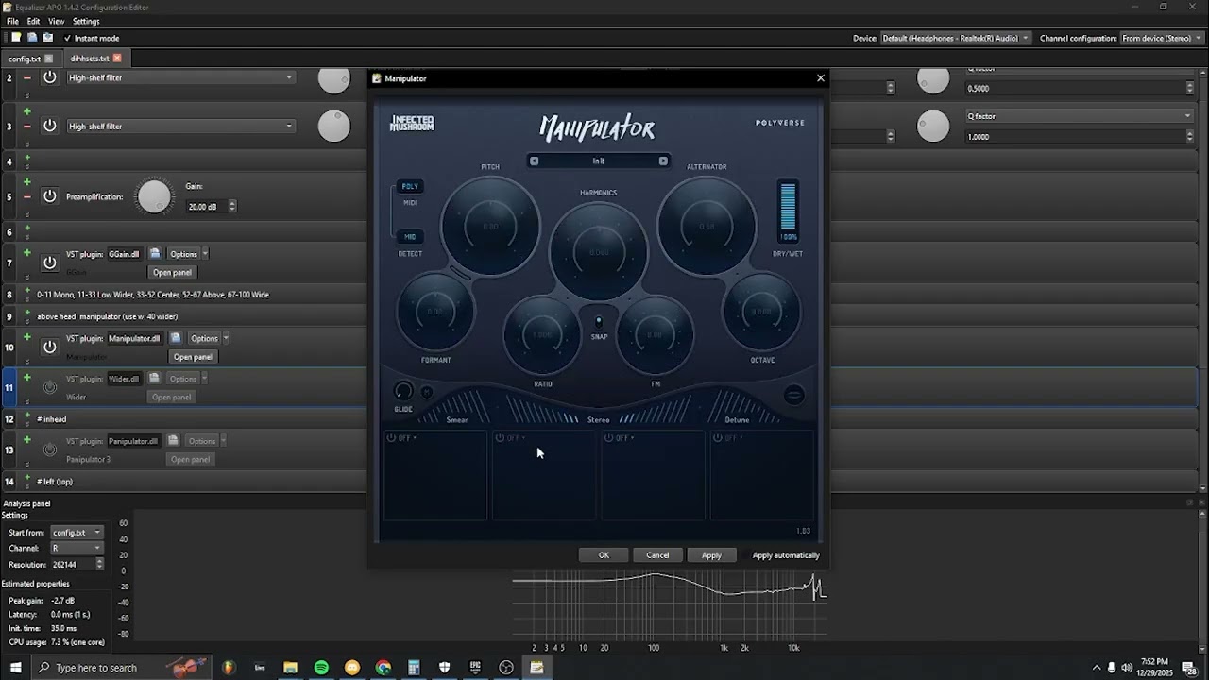Click the Harmonics knob in Manipulator
Viewport: 1209px width, 680px height.
[x=599, y=252]
